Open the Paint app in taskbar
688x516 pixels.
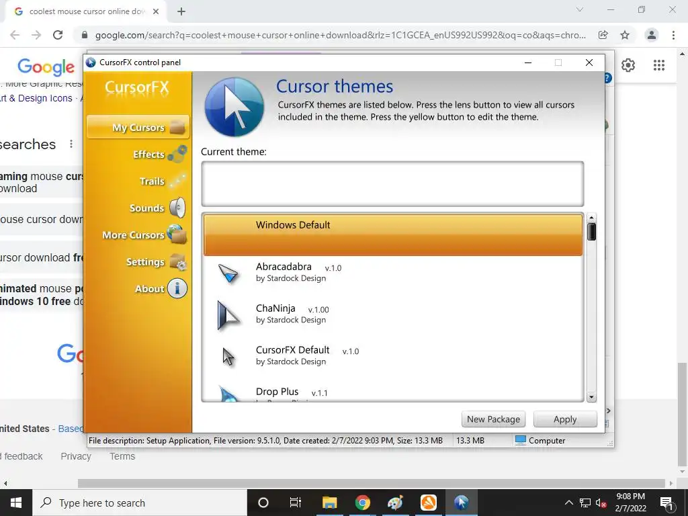[x=395, y=503]
